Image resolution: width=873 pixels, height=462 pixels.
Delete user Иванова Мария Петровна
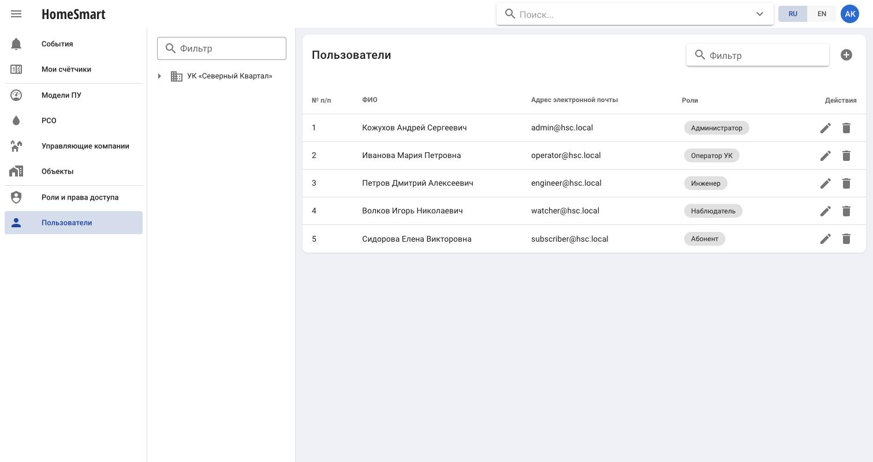[x=846, y=156]
